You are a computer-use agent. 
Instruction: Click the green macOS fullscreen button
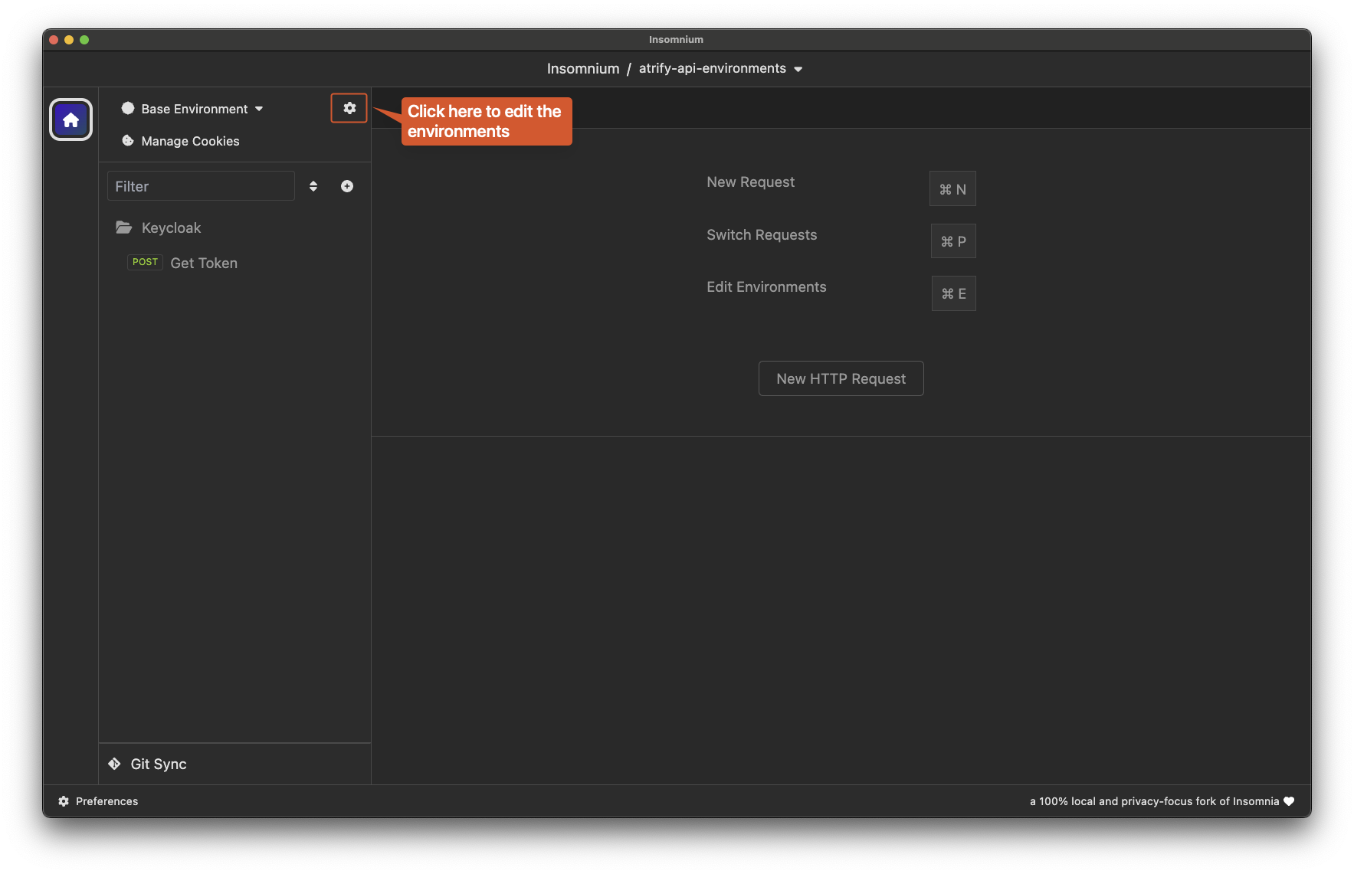coord(84,40)
